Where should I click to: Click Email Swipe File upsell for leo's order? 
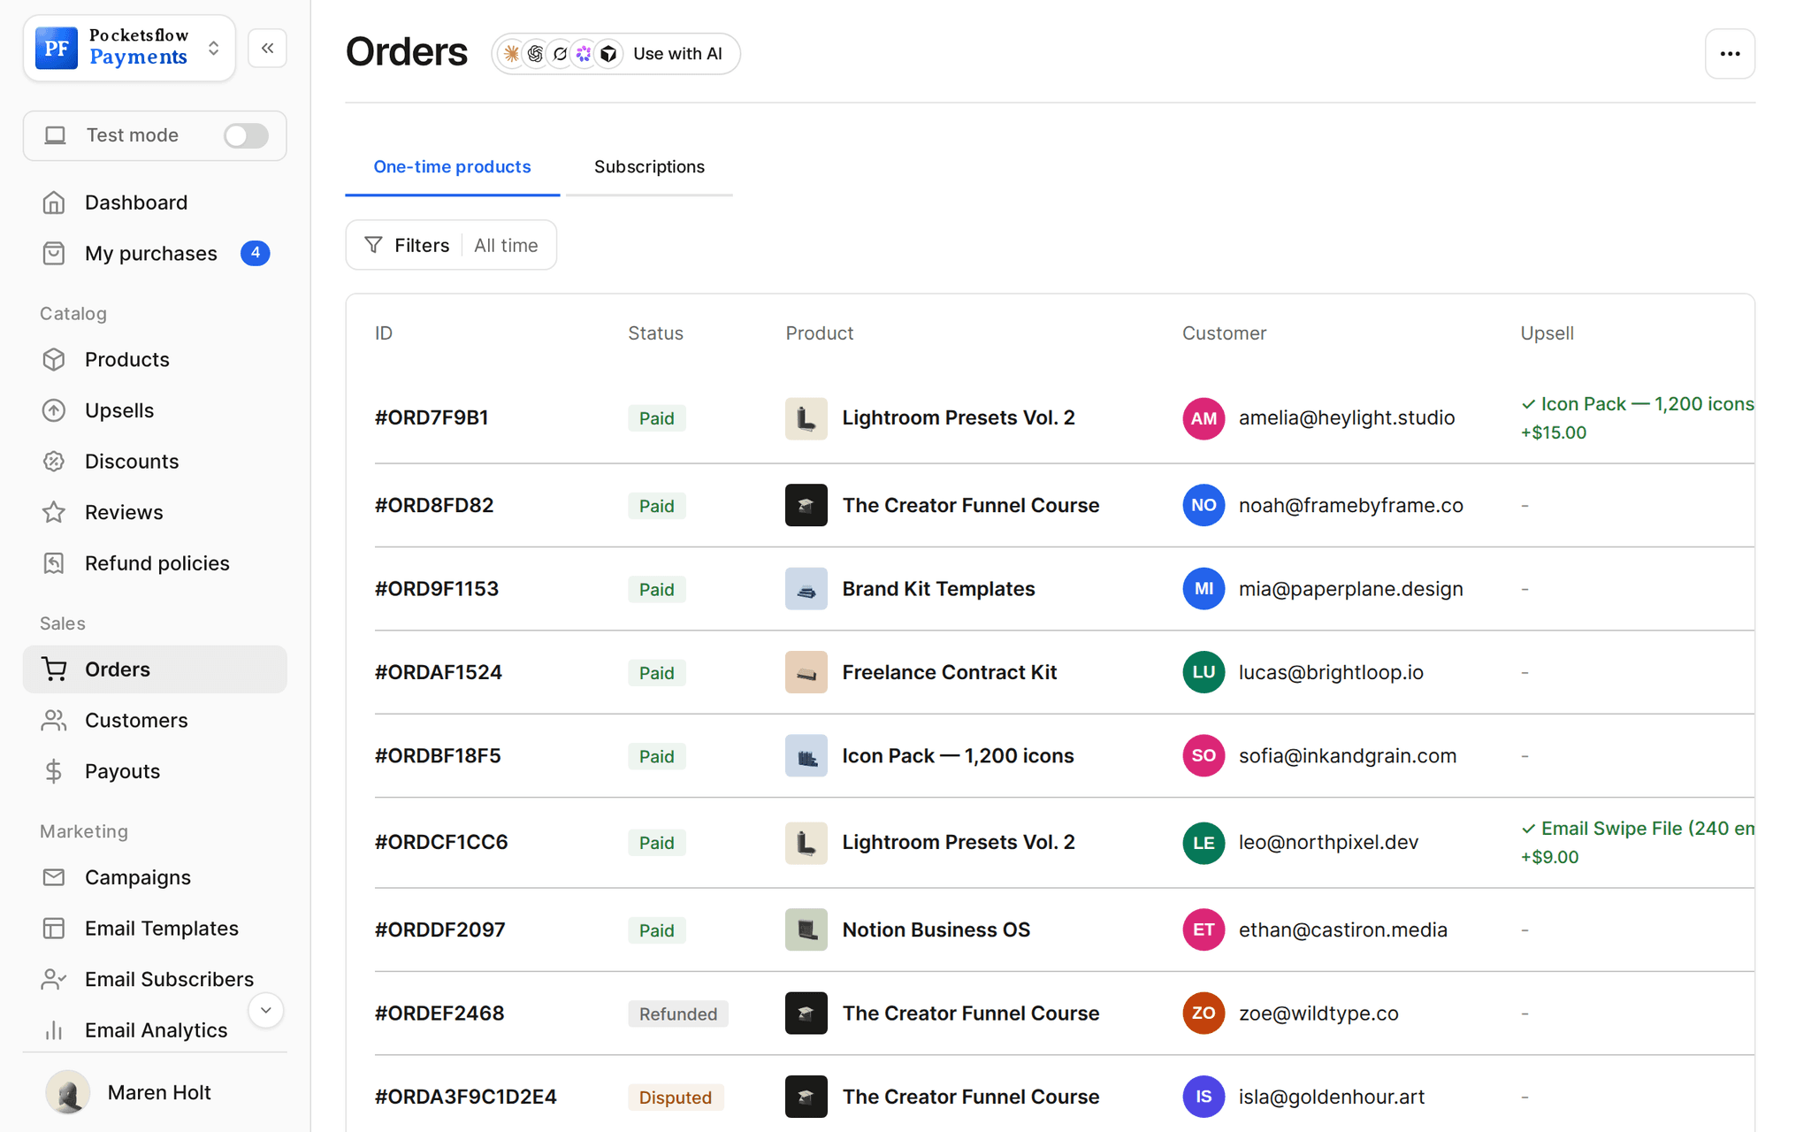coord(1637,842)
